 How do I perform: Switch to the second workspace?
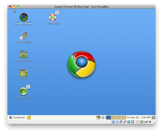pyautogui.click(x=113, y=117)
